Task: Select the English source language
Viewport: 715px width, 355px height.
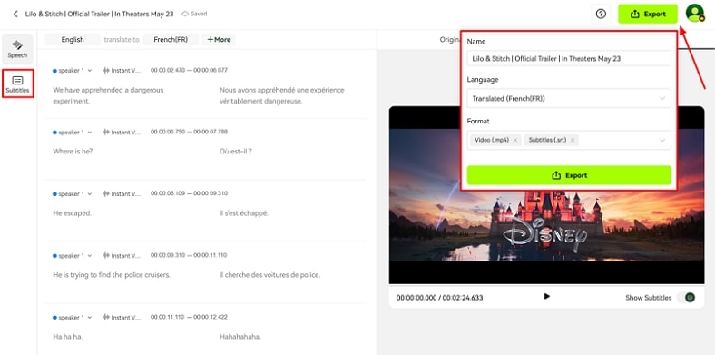Action: (x=73, y=40)
